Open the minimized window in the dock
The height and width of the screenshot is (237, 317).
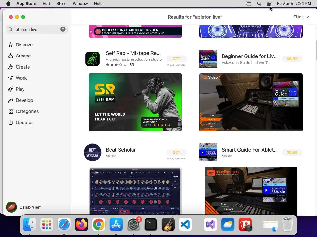point(270,225)
